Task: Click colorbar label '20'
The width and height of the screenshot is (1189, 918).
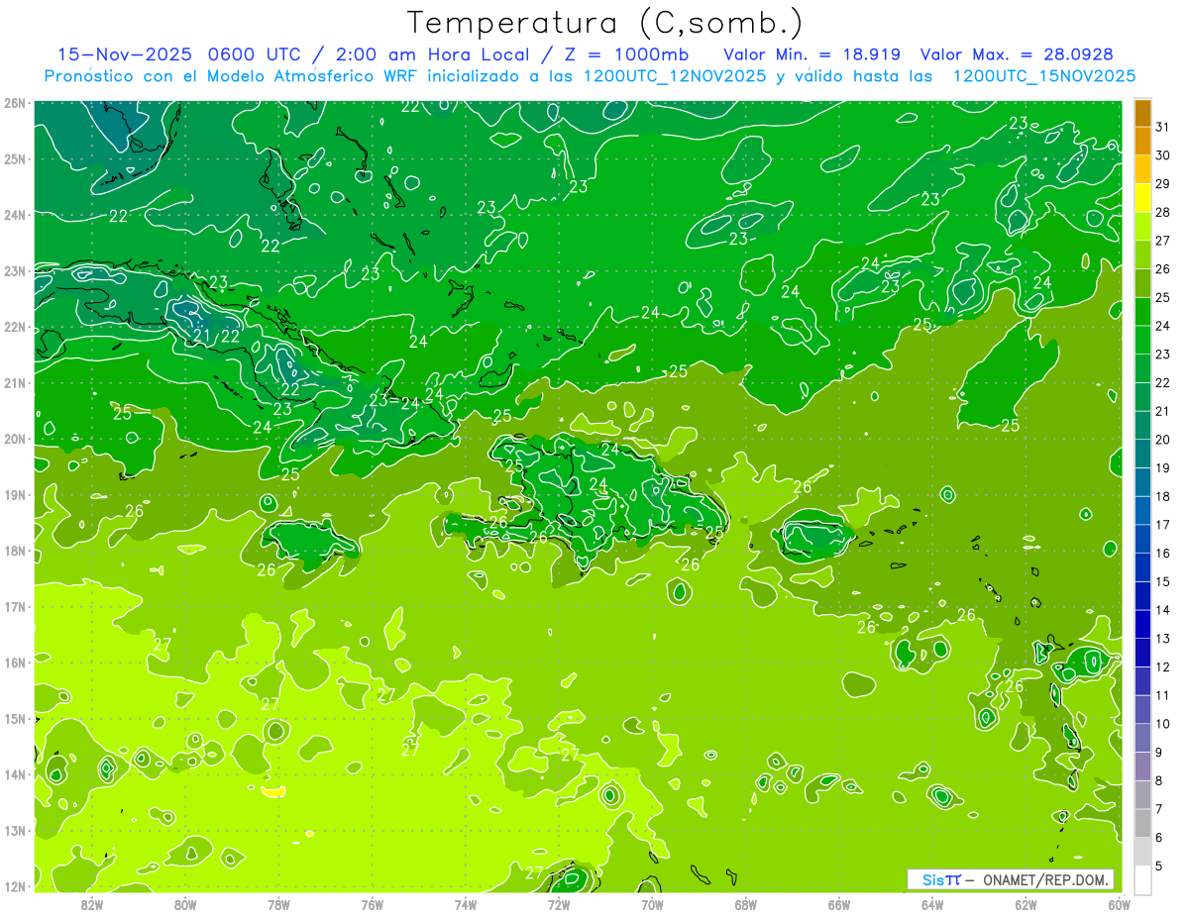Action: (1162, 440)
